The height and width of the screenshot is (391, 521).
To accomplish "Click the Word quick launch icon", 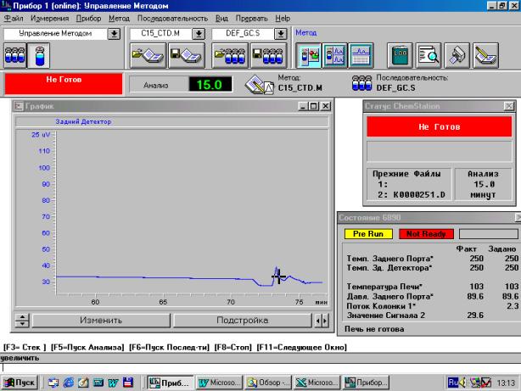I will [x=113, y=383].
